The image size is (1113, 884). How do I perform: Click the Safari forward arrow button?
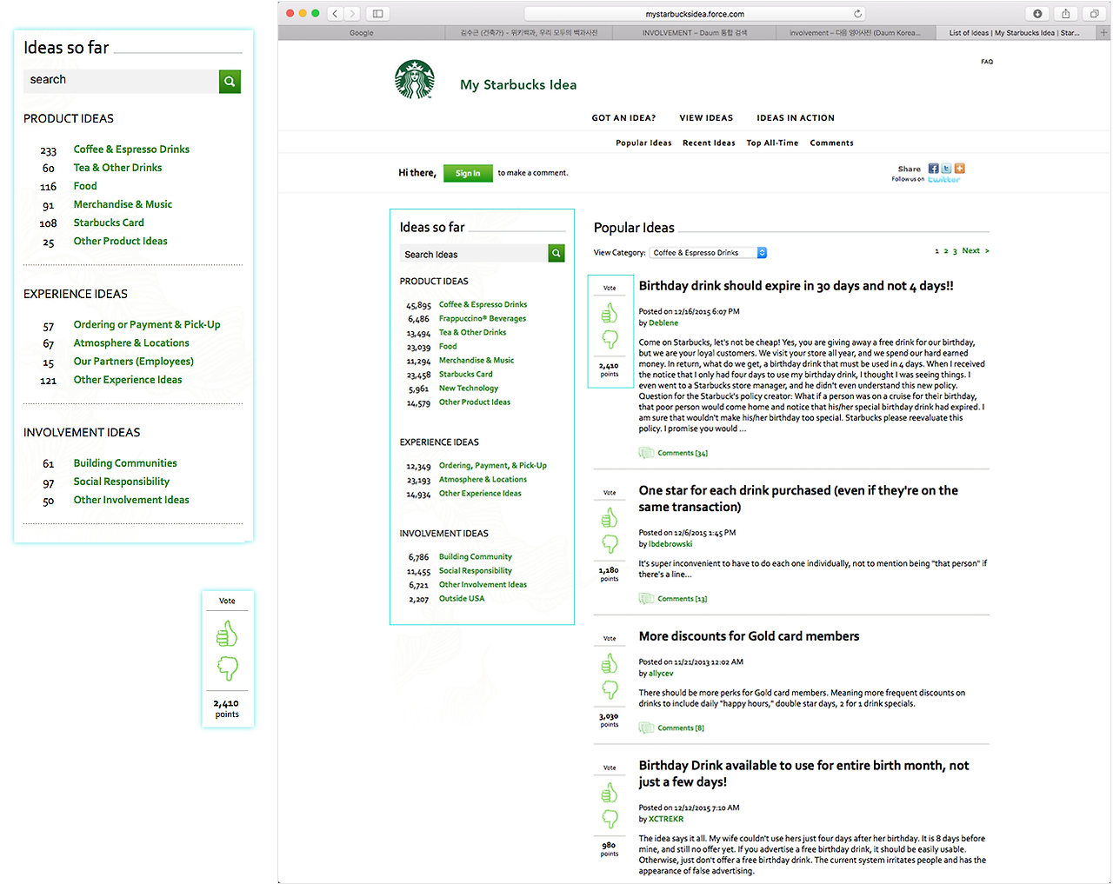[x=352, y=14]
